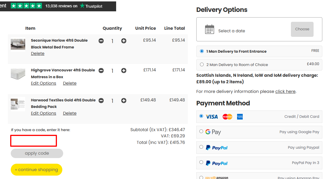The image size is (328, 179).
Task: Open the Highgrove Vancouver mattress thumbnail
Action: (x=18, y=74)
